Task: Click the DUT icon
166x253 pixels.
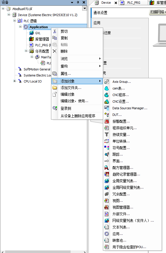Action: (106, 115)
